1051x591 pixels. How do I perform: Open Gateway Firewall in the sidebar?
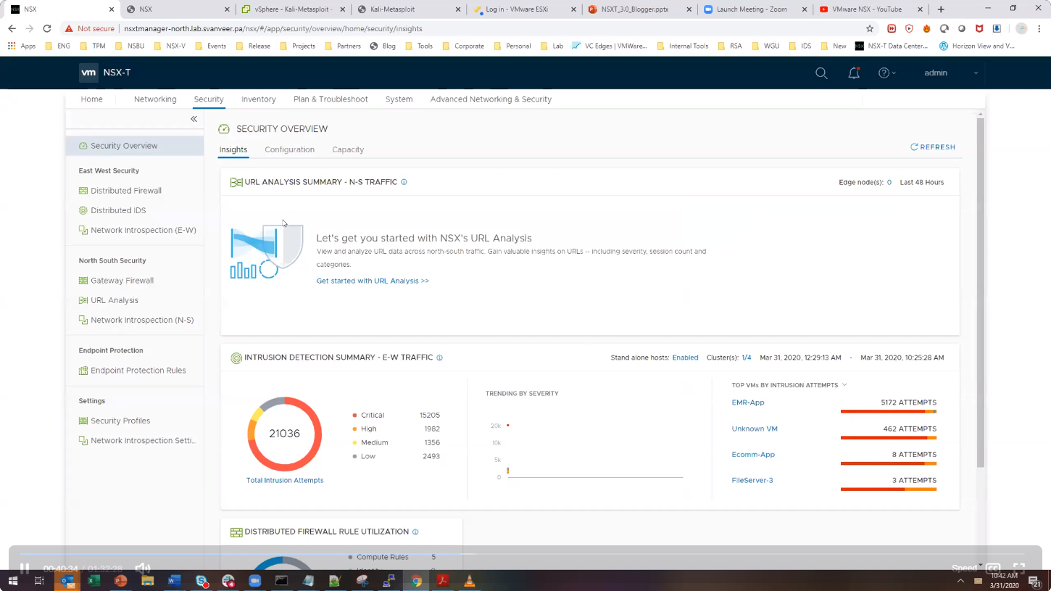pyautogui.click(x=122, y=281)
